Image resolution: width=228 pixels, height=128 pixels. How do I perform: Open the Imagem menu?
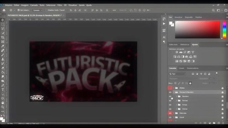25,5
